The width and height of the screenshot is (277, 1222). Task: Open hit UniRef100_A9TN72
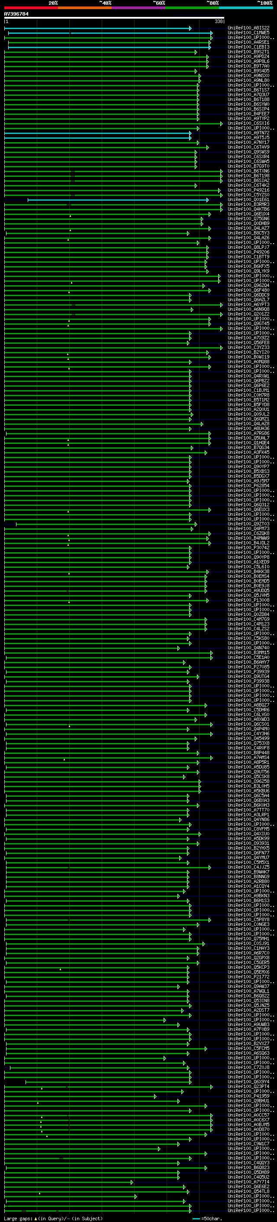pyautogui.click(x=248, y=133)
